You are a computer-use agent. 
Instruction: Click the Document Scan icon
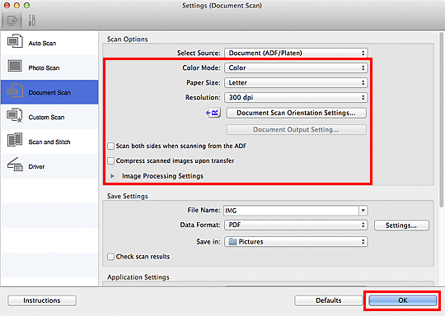[15, 91]
